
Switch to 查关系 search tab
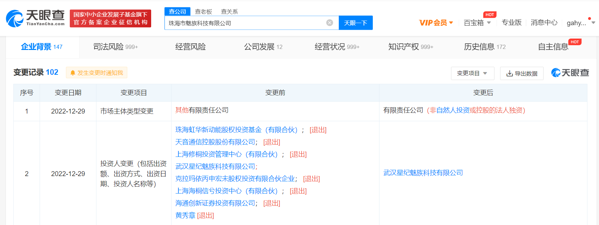[x=229, y=12]
